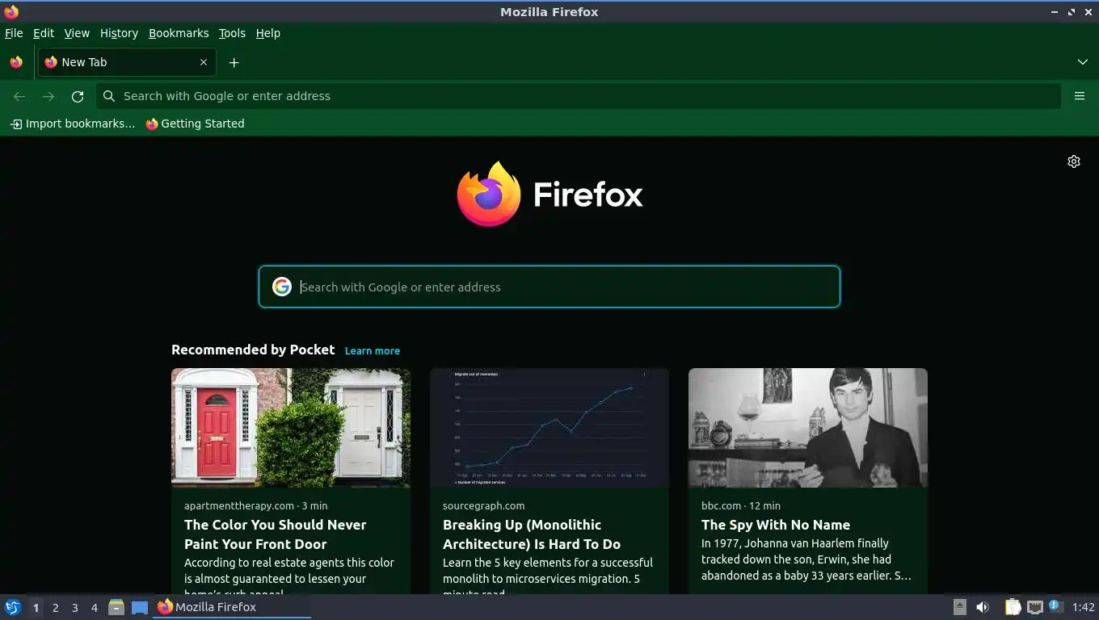
Task: Switch to workspace 2
Action: pyautogui.click(x=56, y=608)
